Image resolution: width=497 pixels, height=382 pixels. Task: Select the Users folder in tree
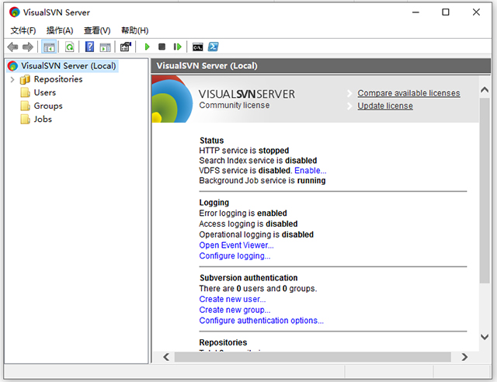[44, 92]
